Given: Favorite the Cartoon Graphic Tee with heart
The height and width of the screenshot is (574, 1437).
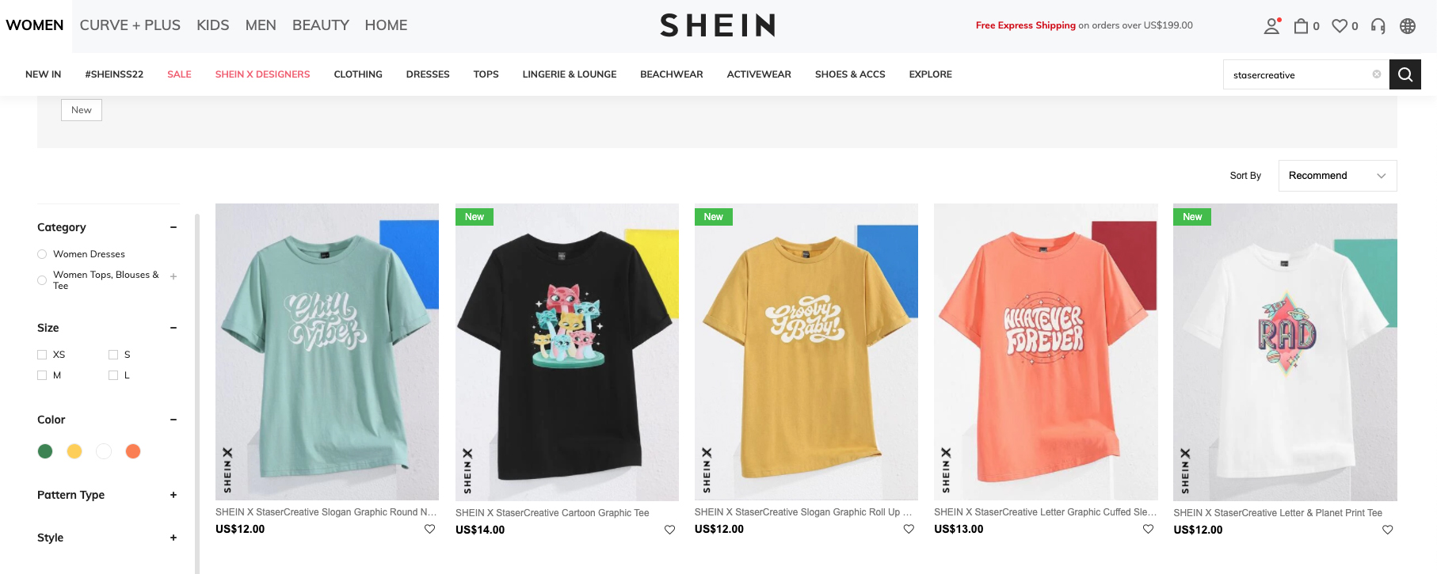Looking at the screenshot, I should pos(669,530).
